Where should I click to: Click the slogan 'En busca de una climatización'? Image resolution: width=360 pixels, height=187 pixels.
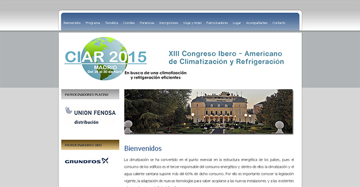tap(155, 73)
